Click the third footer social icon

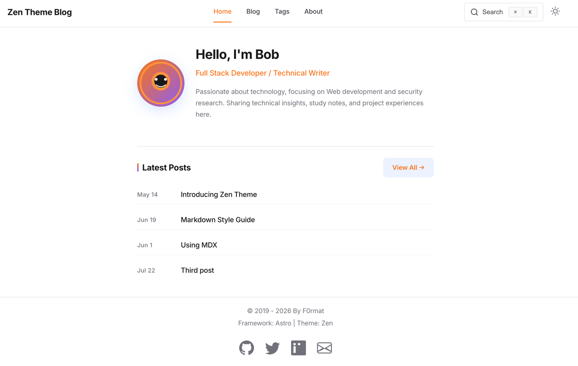coord(298,348)
